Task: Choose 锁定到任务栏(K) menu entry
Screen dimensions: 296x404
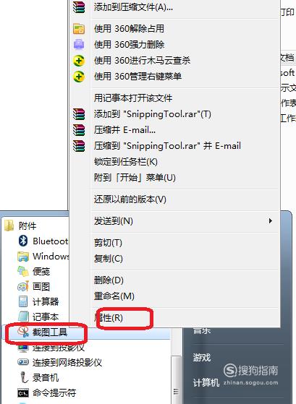Action: pyautogui.click(x=126, y=162)
